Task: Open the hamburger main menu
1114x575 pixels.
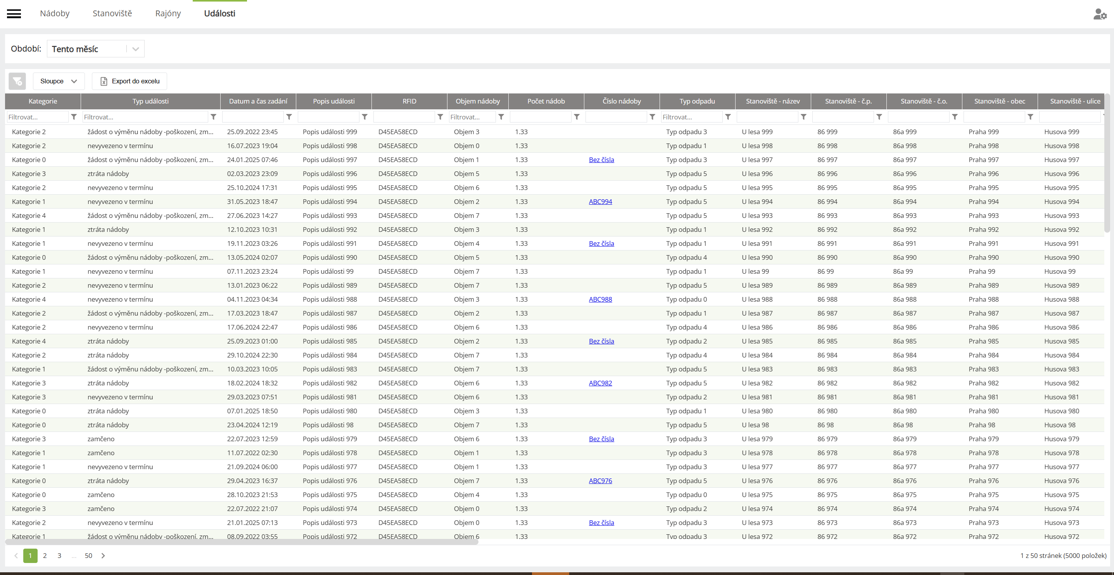Action: click(14, 14)
